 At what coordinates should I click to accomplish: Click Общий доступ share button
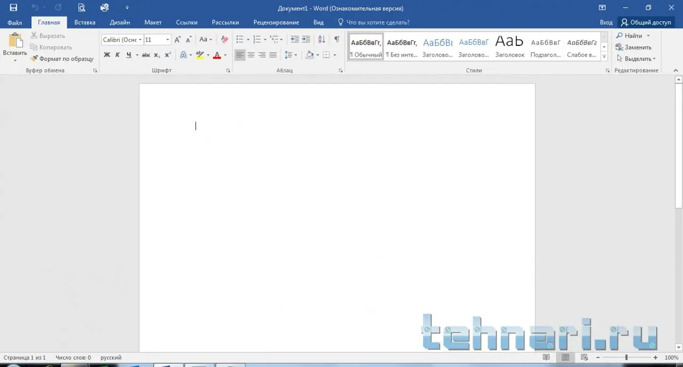coord(646,22)
